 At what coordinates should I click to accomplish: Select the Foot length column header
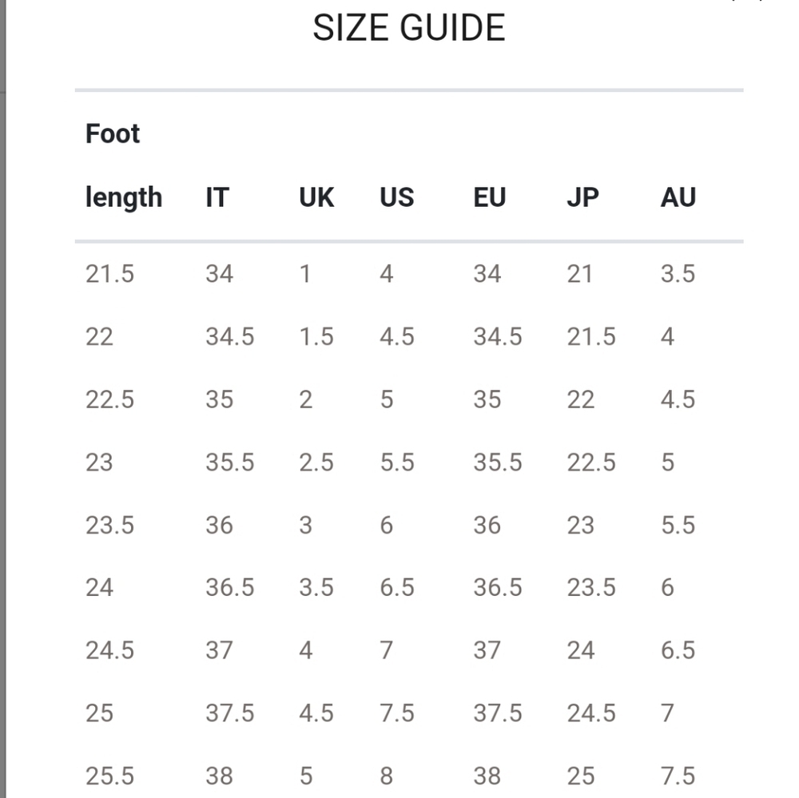124,165
